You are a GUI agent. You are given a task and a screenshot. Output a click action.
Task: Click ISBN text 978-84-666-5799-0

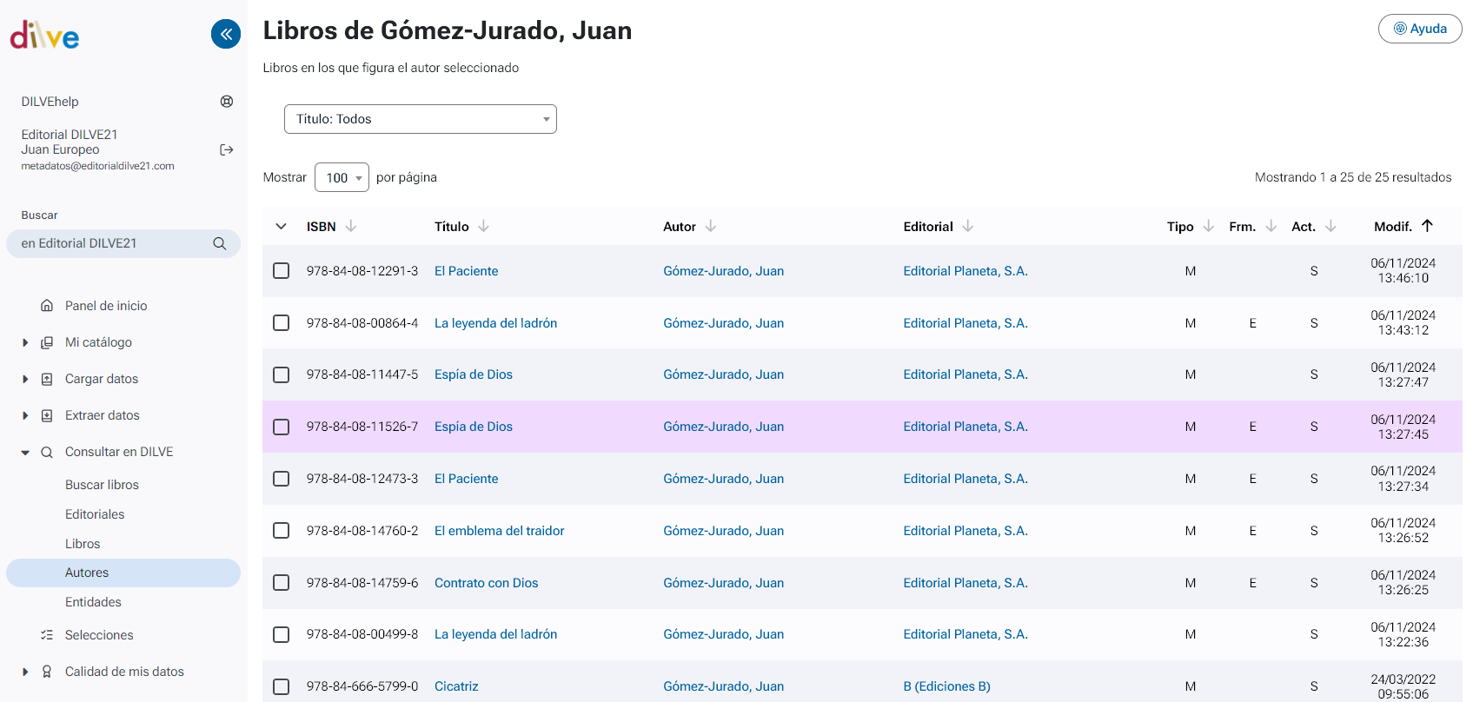(362, 686)
